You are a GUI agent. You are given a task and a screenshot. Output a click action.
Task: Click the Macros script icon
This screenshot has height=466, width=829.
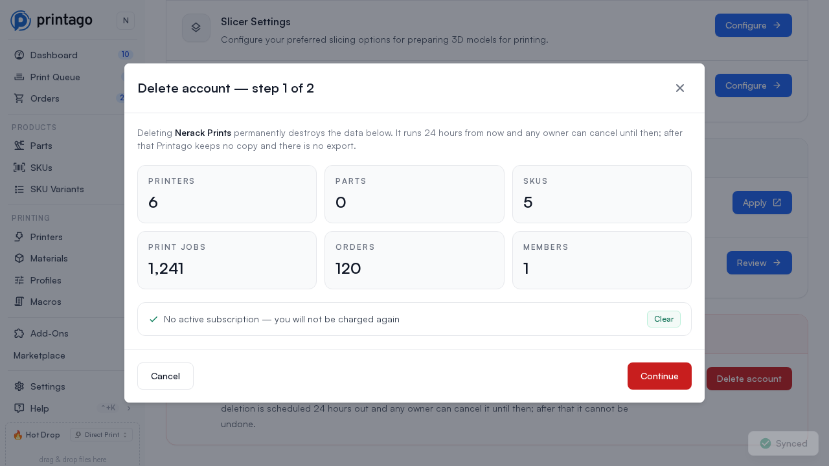coord(19,302)
